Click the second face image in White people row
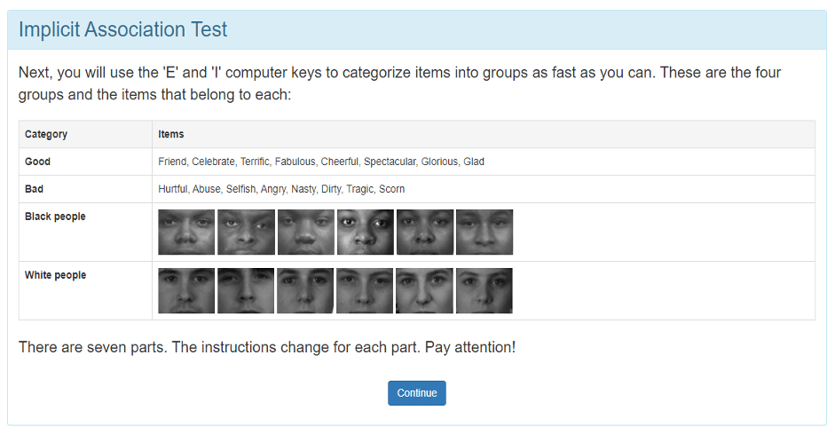The height and width of the screenshot is (434, 835). 246,291
